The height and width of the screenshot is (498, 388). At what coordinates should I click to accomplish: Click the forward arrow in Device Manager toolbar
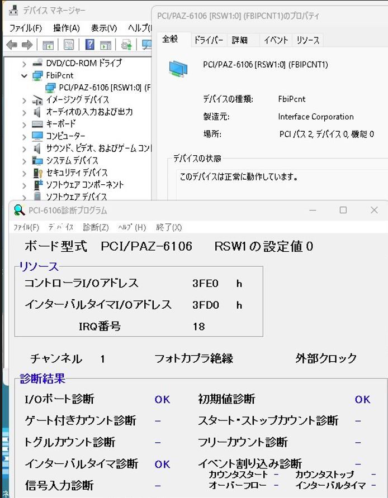pyautogui.click(x=27, y=45)
